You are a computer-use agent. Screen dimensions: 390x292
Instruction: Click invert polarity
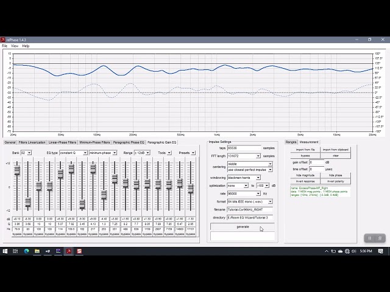coord(336,181)
